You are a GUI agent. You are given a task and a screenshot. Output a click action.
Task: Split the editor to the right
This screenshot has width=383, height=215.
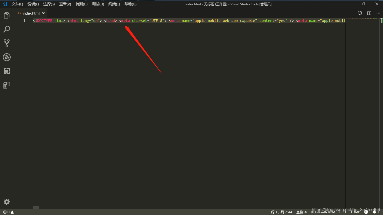click(369, 13)
